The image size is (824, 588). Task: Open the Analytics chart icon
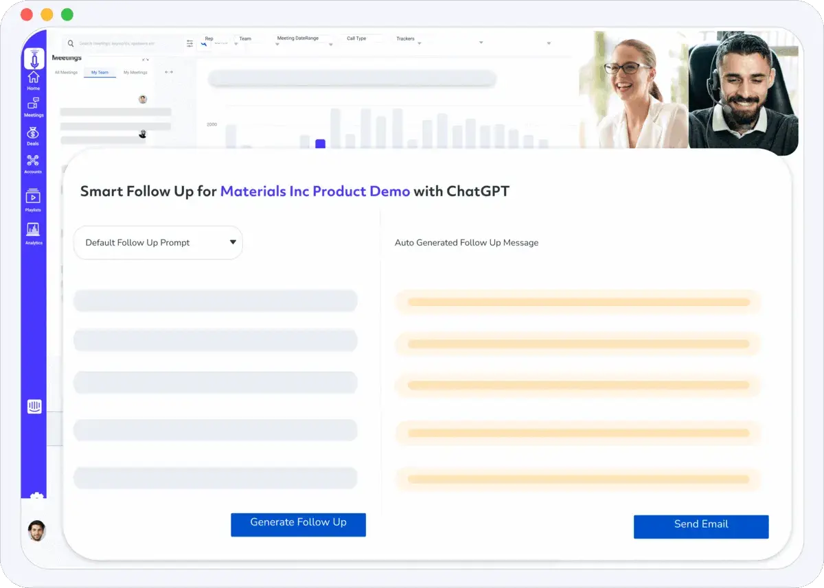click(33, 232)
